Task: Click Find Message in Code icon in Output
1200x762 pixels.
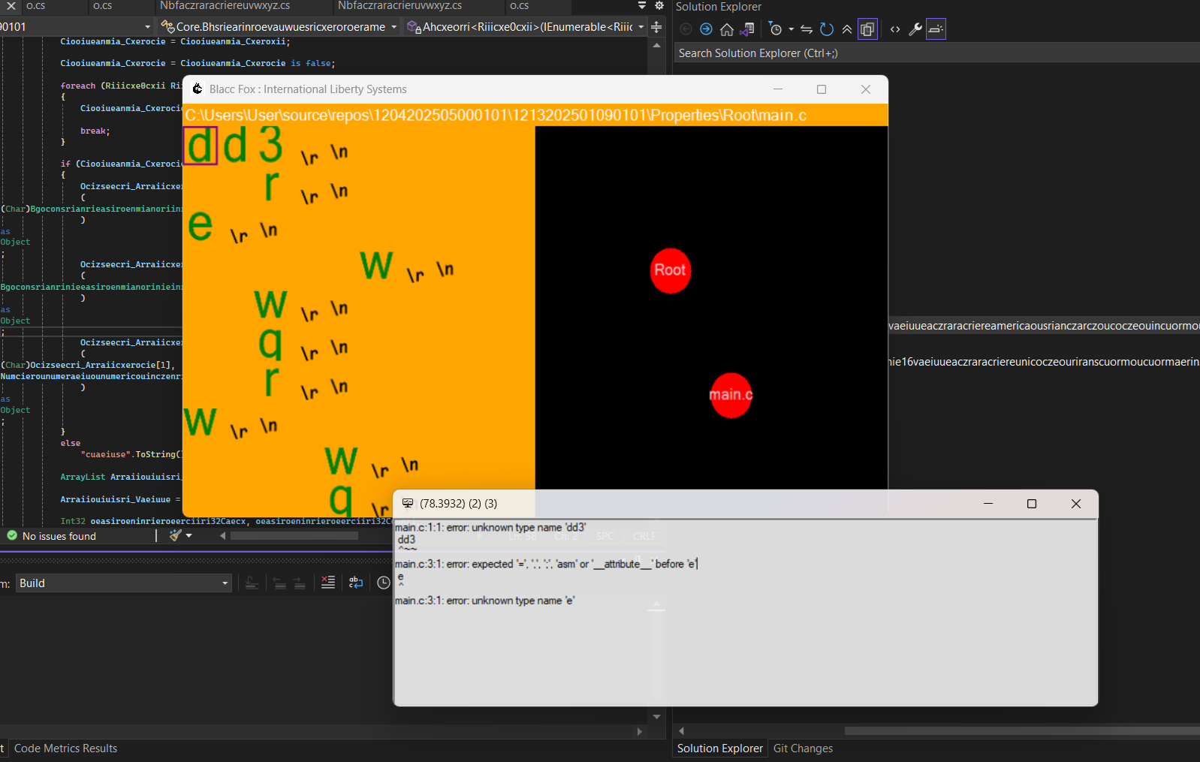Action: pos(252,583)
